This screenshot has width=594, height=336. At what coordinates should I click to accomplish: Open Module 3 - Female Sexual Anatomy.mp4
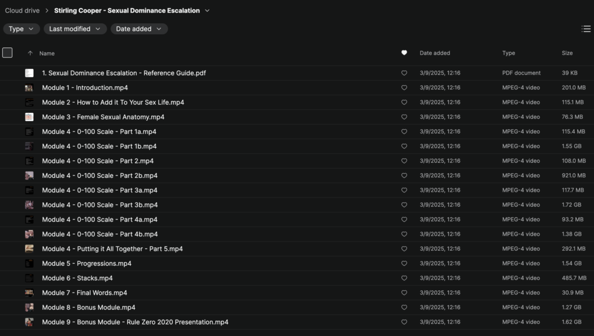(103, 116)
